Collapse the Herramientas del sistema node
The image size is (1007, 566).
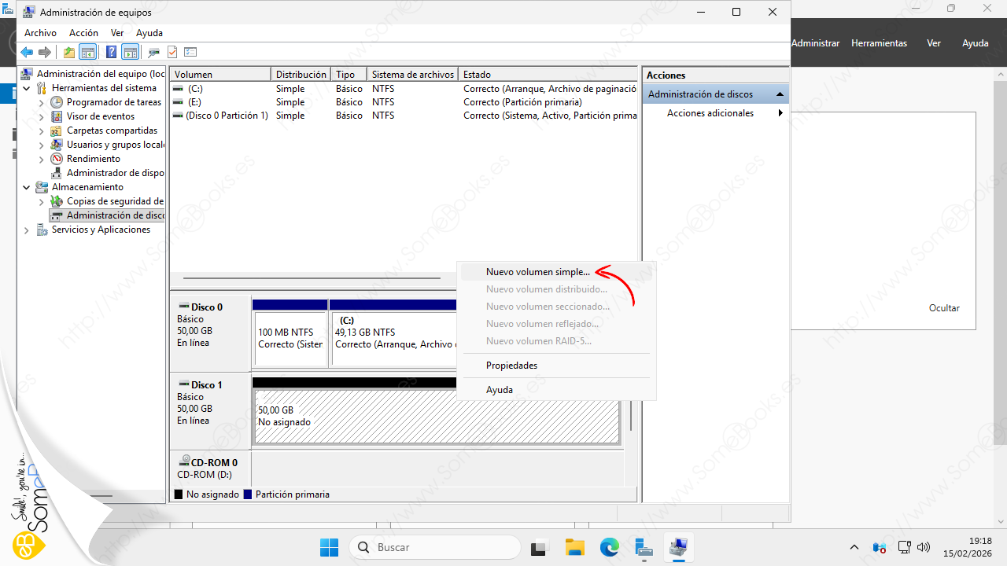28,89
